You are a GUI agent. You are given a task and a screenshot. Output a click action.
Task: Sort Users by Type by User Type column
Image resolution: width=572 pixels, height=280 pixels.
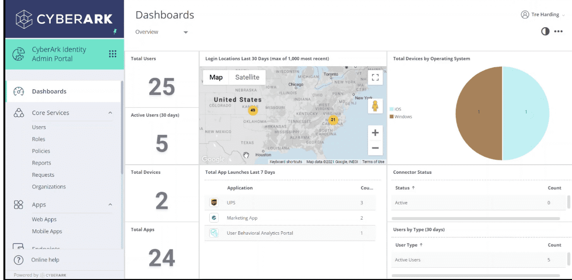point(409,245)
